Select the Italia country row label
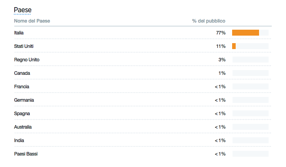 click(x=19, y=33)
